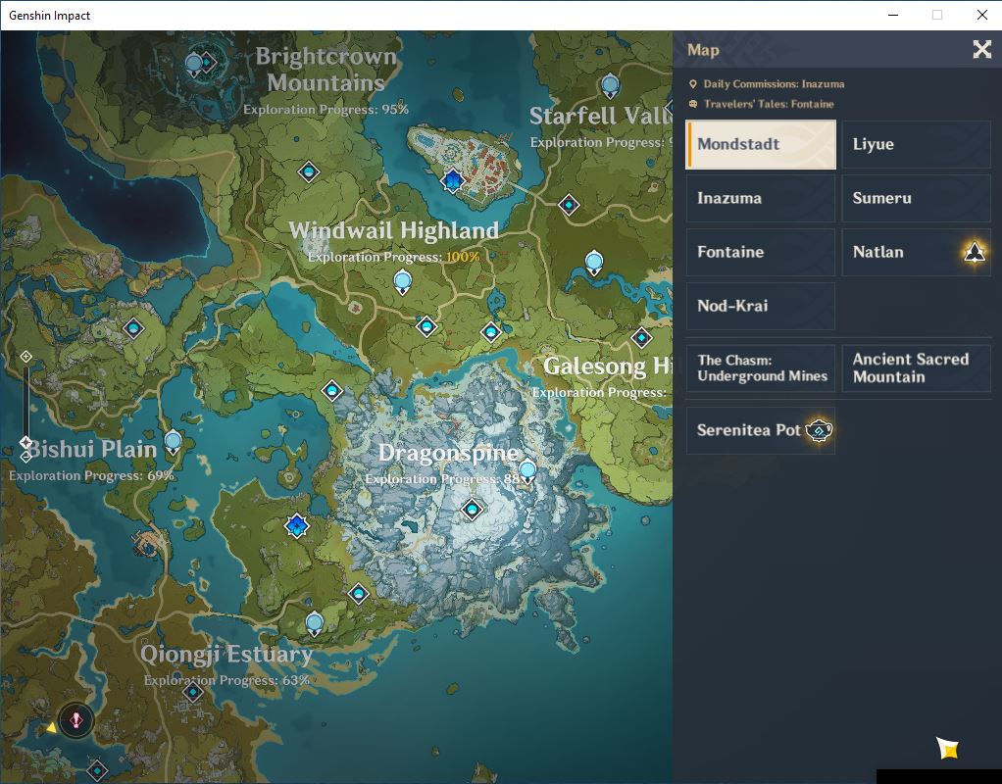Image resolution: width=1002 pixels, height=784 pixels.
Task: Switch map to Inazuma region
Action: pos(761,198)
